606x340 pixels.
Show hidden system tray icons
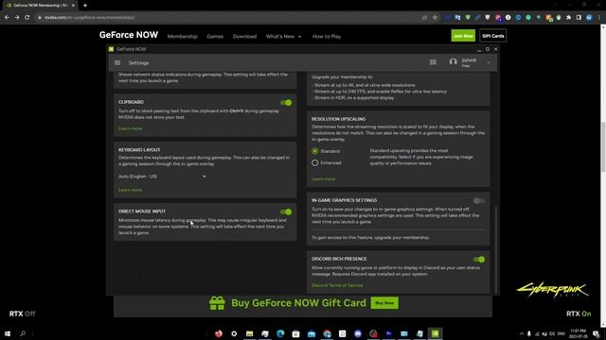point(522,333)
